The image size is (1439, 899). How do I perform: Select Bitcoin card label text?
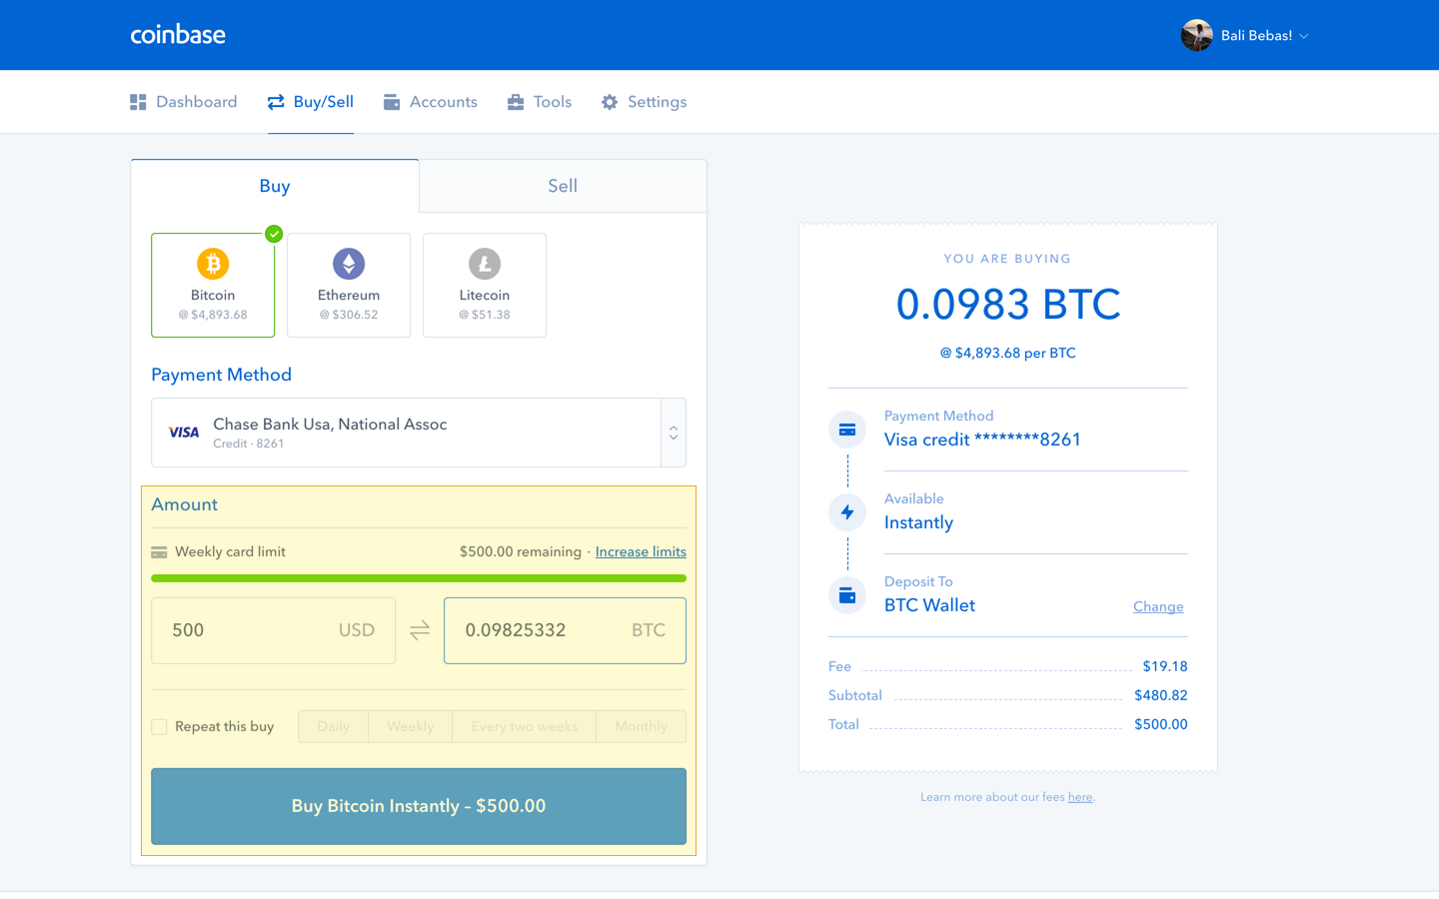(x=213, y=295)
